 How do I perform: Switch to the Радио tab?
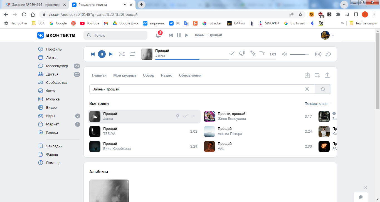tap(167, 75)
